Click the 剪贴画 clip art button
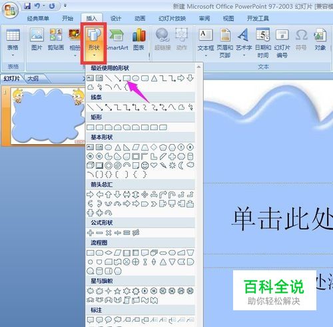The width and height of the screenshot is (333, 327). pyautogui.click(x=56, y=39)
